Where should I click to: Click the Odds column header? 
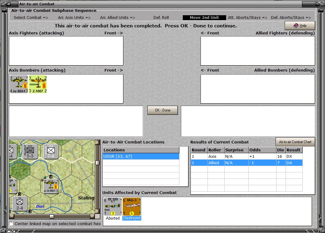click(x=262, y=150)
